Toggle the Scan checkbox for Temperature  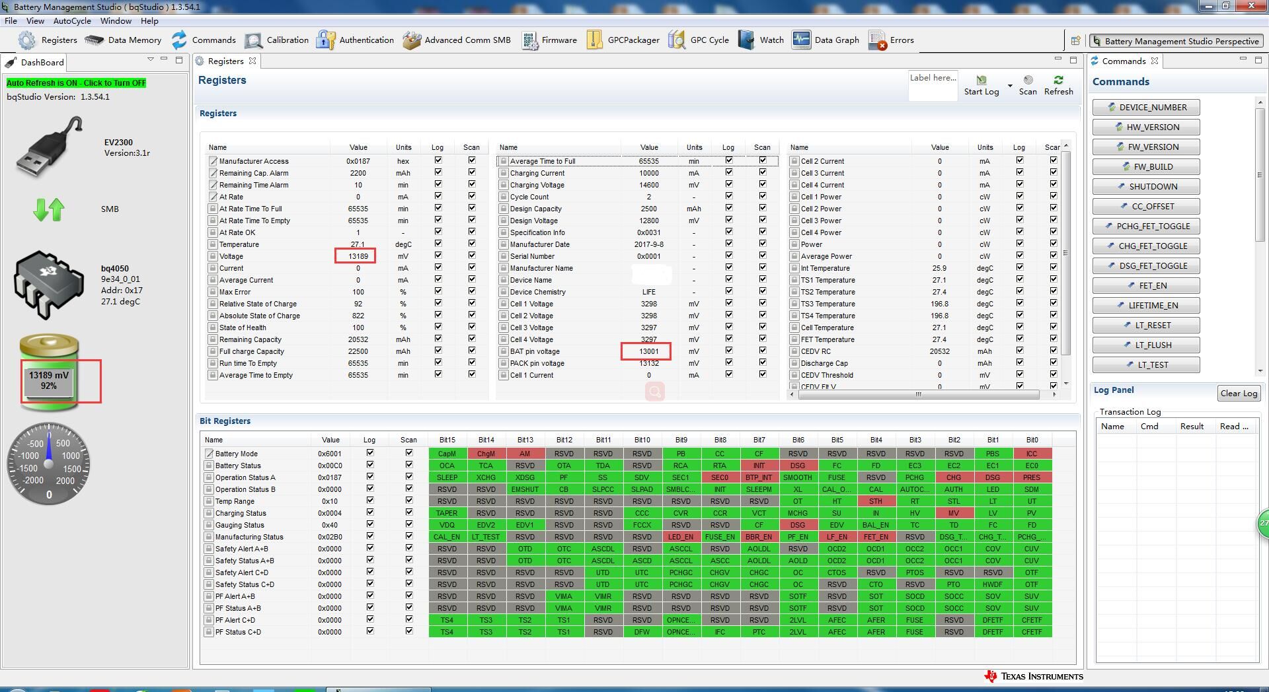click(472, 244)
